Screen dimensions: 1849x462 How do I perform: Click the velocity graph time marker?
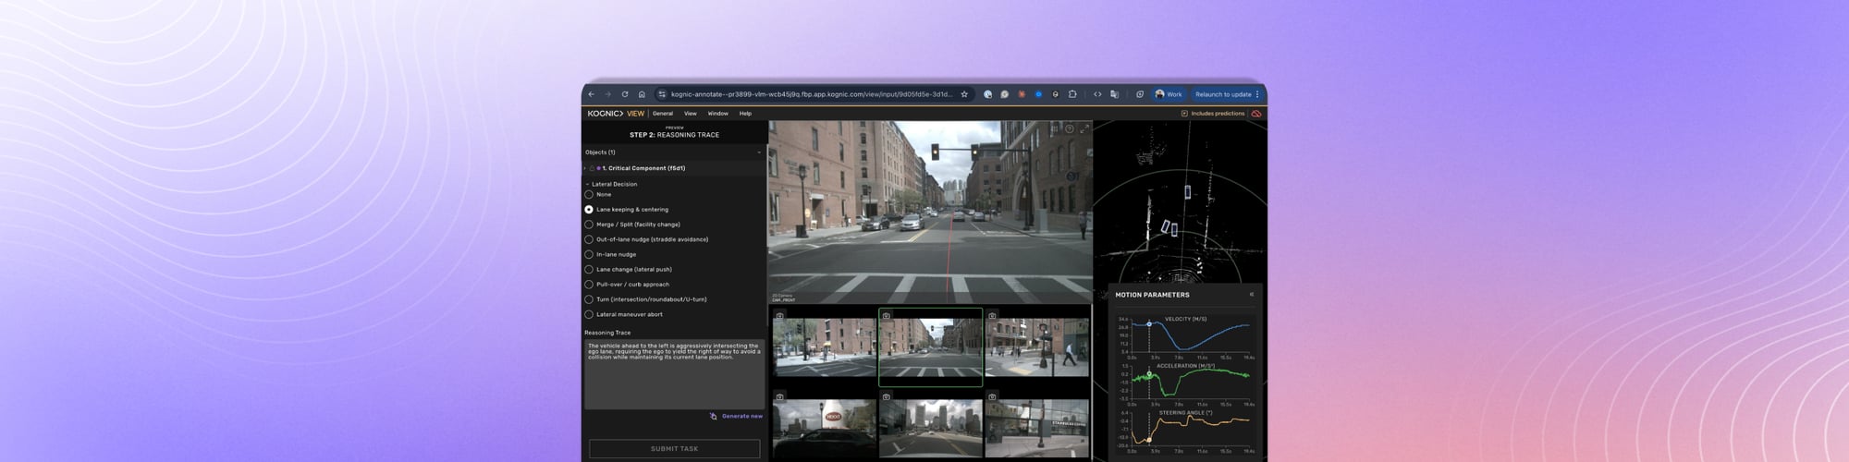1149,324
